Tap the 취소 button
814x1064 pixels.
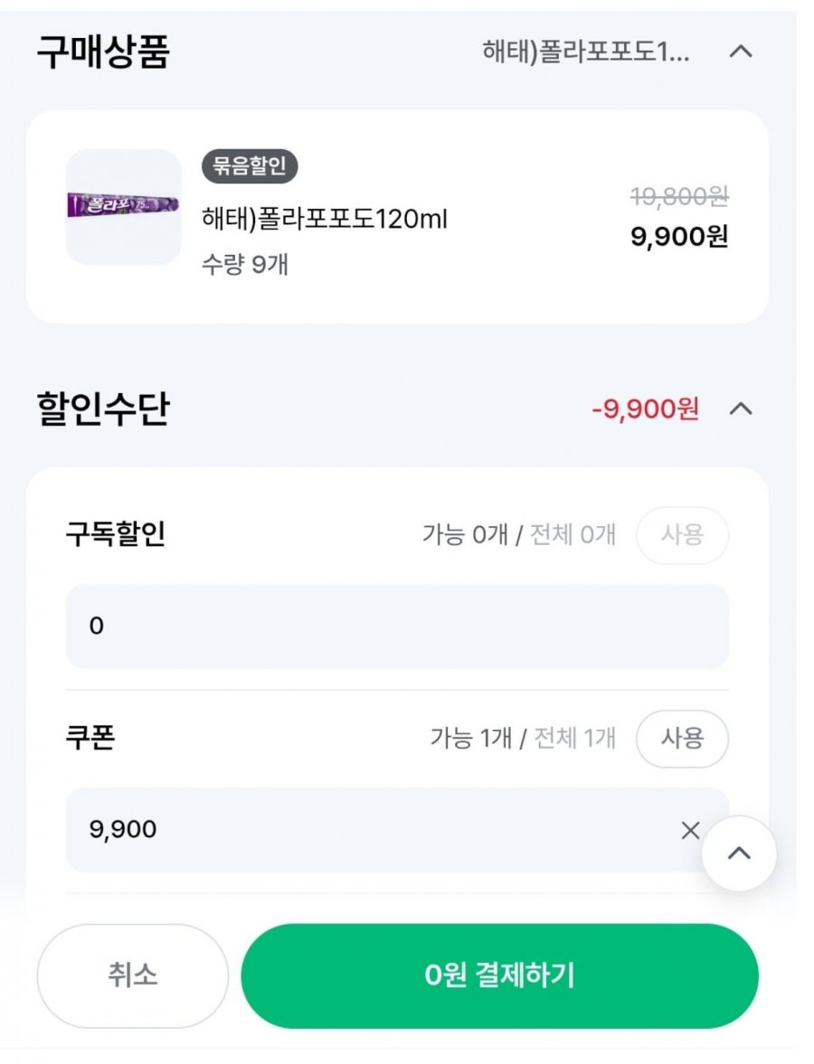(x=132, y=975)
